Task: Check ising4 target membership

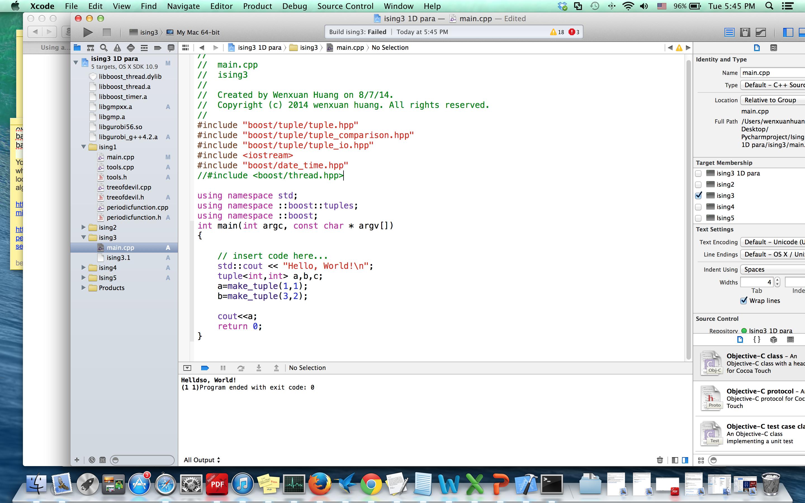Action: tap(699, 207)
